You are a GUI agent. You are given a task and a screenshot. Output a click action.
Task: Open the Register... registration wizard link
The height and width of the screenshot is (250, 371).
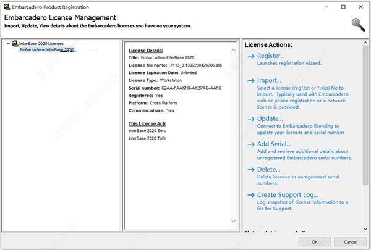pyautogui.click(x=271, y=56)
